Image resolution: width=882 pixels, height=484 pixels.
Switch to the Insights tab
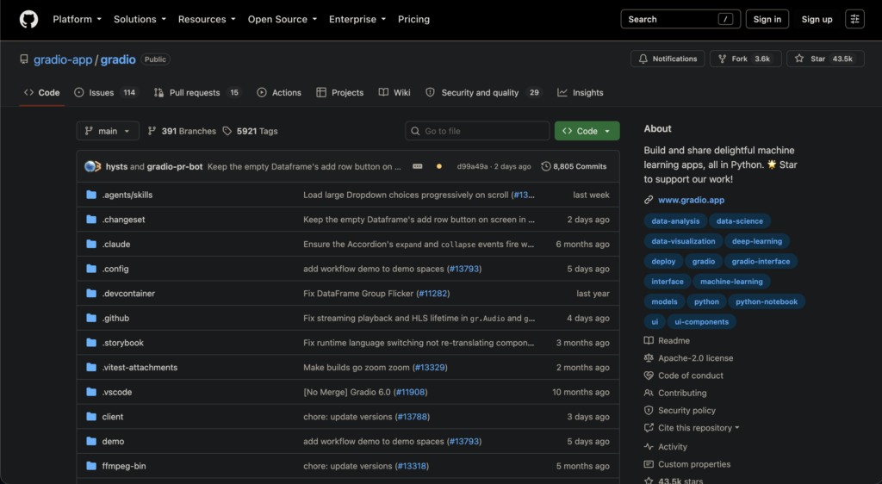(x=581, y=92)
